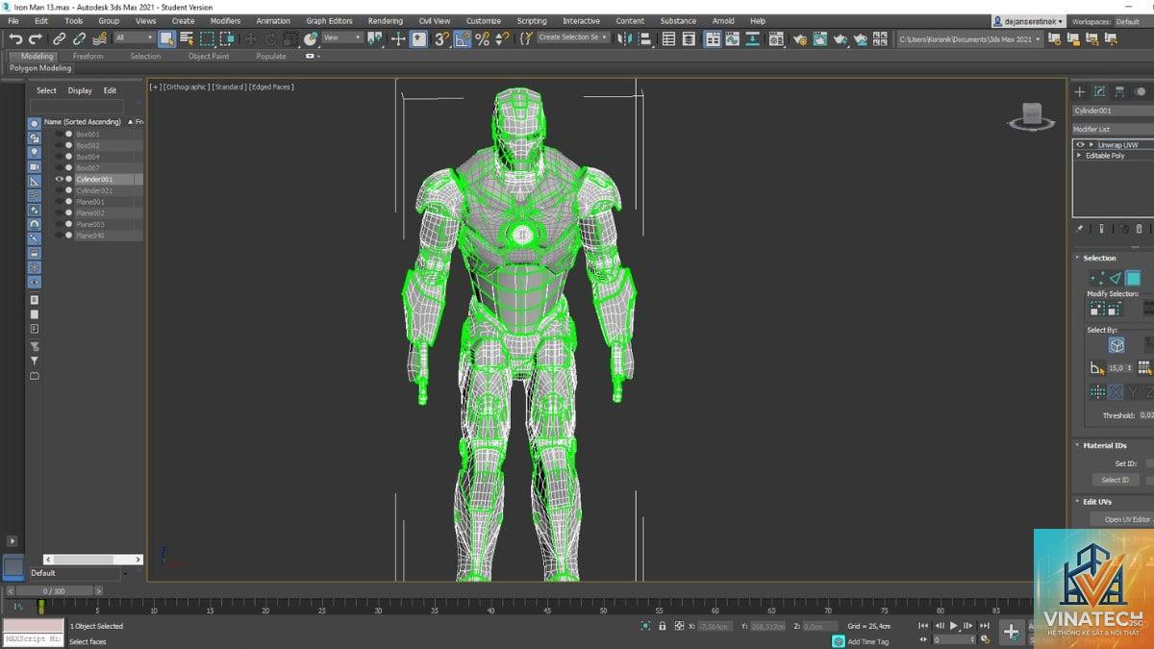Choose the Select and Move tool
Screen dimensions: 1154x649
pos(250,38)
